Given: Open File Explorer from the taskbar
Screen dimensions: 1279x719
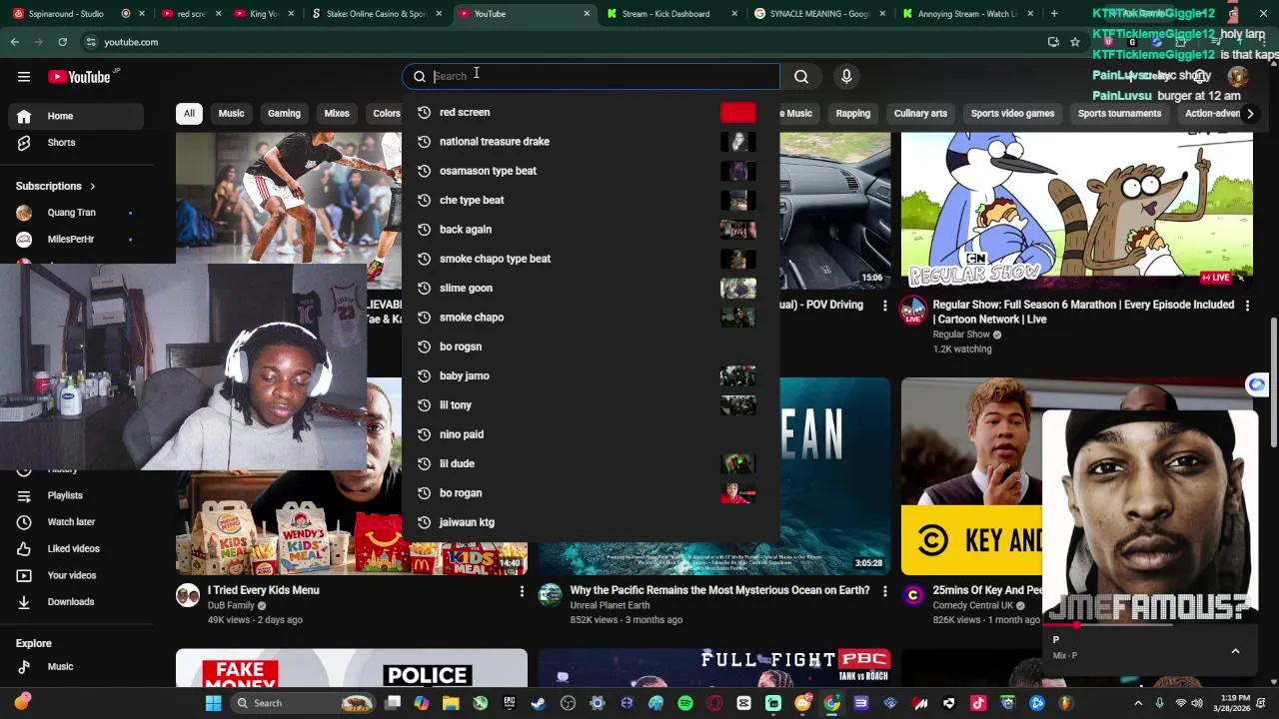Looking at the screenshot, I should (451, 703).
